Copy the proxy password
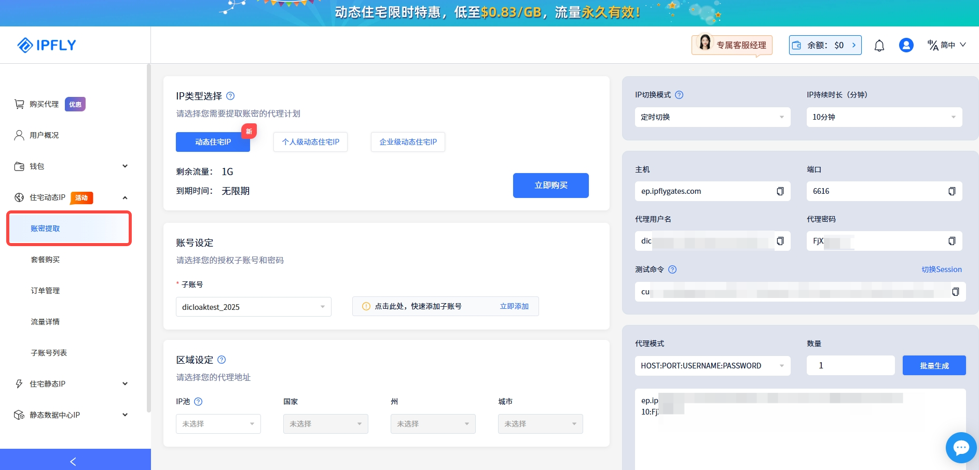Viewport: 979px width, 470px height. [952, 241]
